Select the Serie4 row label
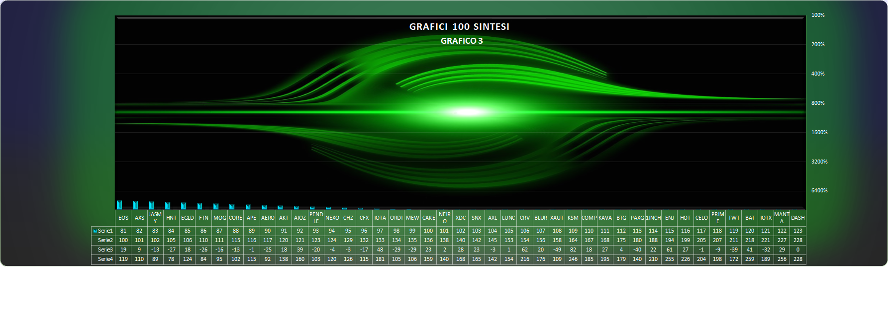The image size is (888, 335). 105,259
